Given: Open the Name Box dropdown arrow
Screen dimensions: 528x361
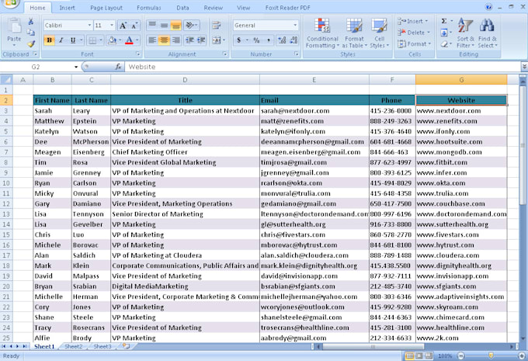Looking at the screenshot, I should 76,67.
